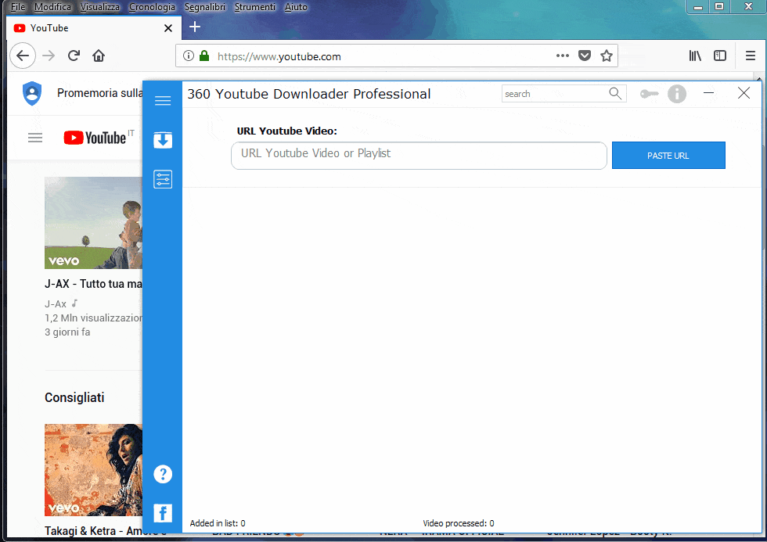The image size is (767, 542).
Task: Open the settings sliders icon in sidebar
Action: pyautogui.click(x=163, y=179)
